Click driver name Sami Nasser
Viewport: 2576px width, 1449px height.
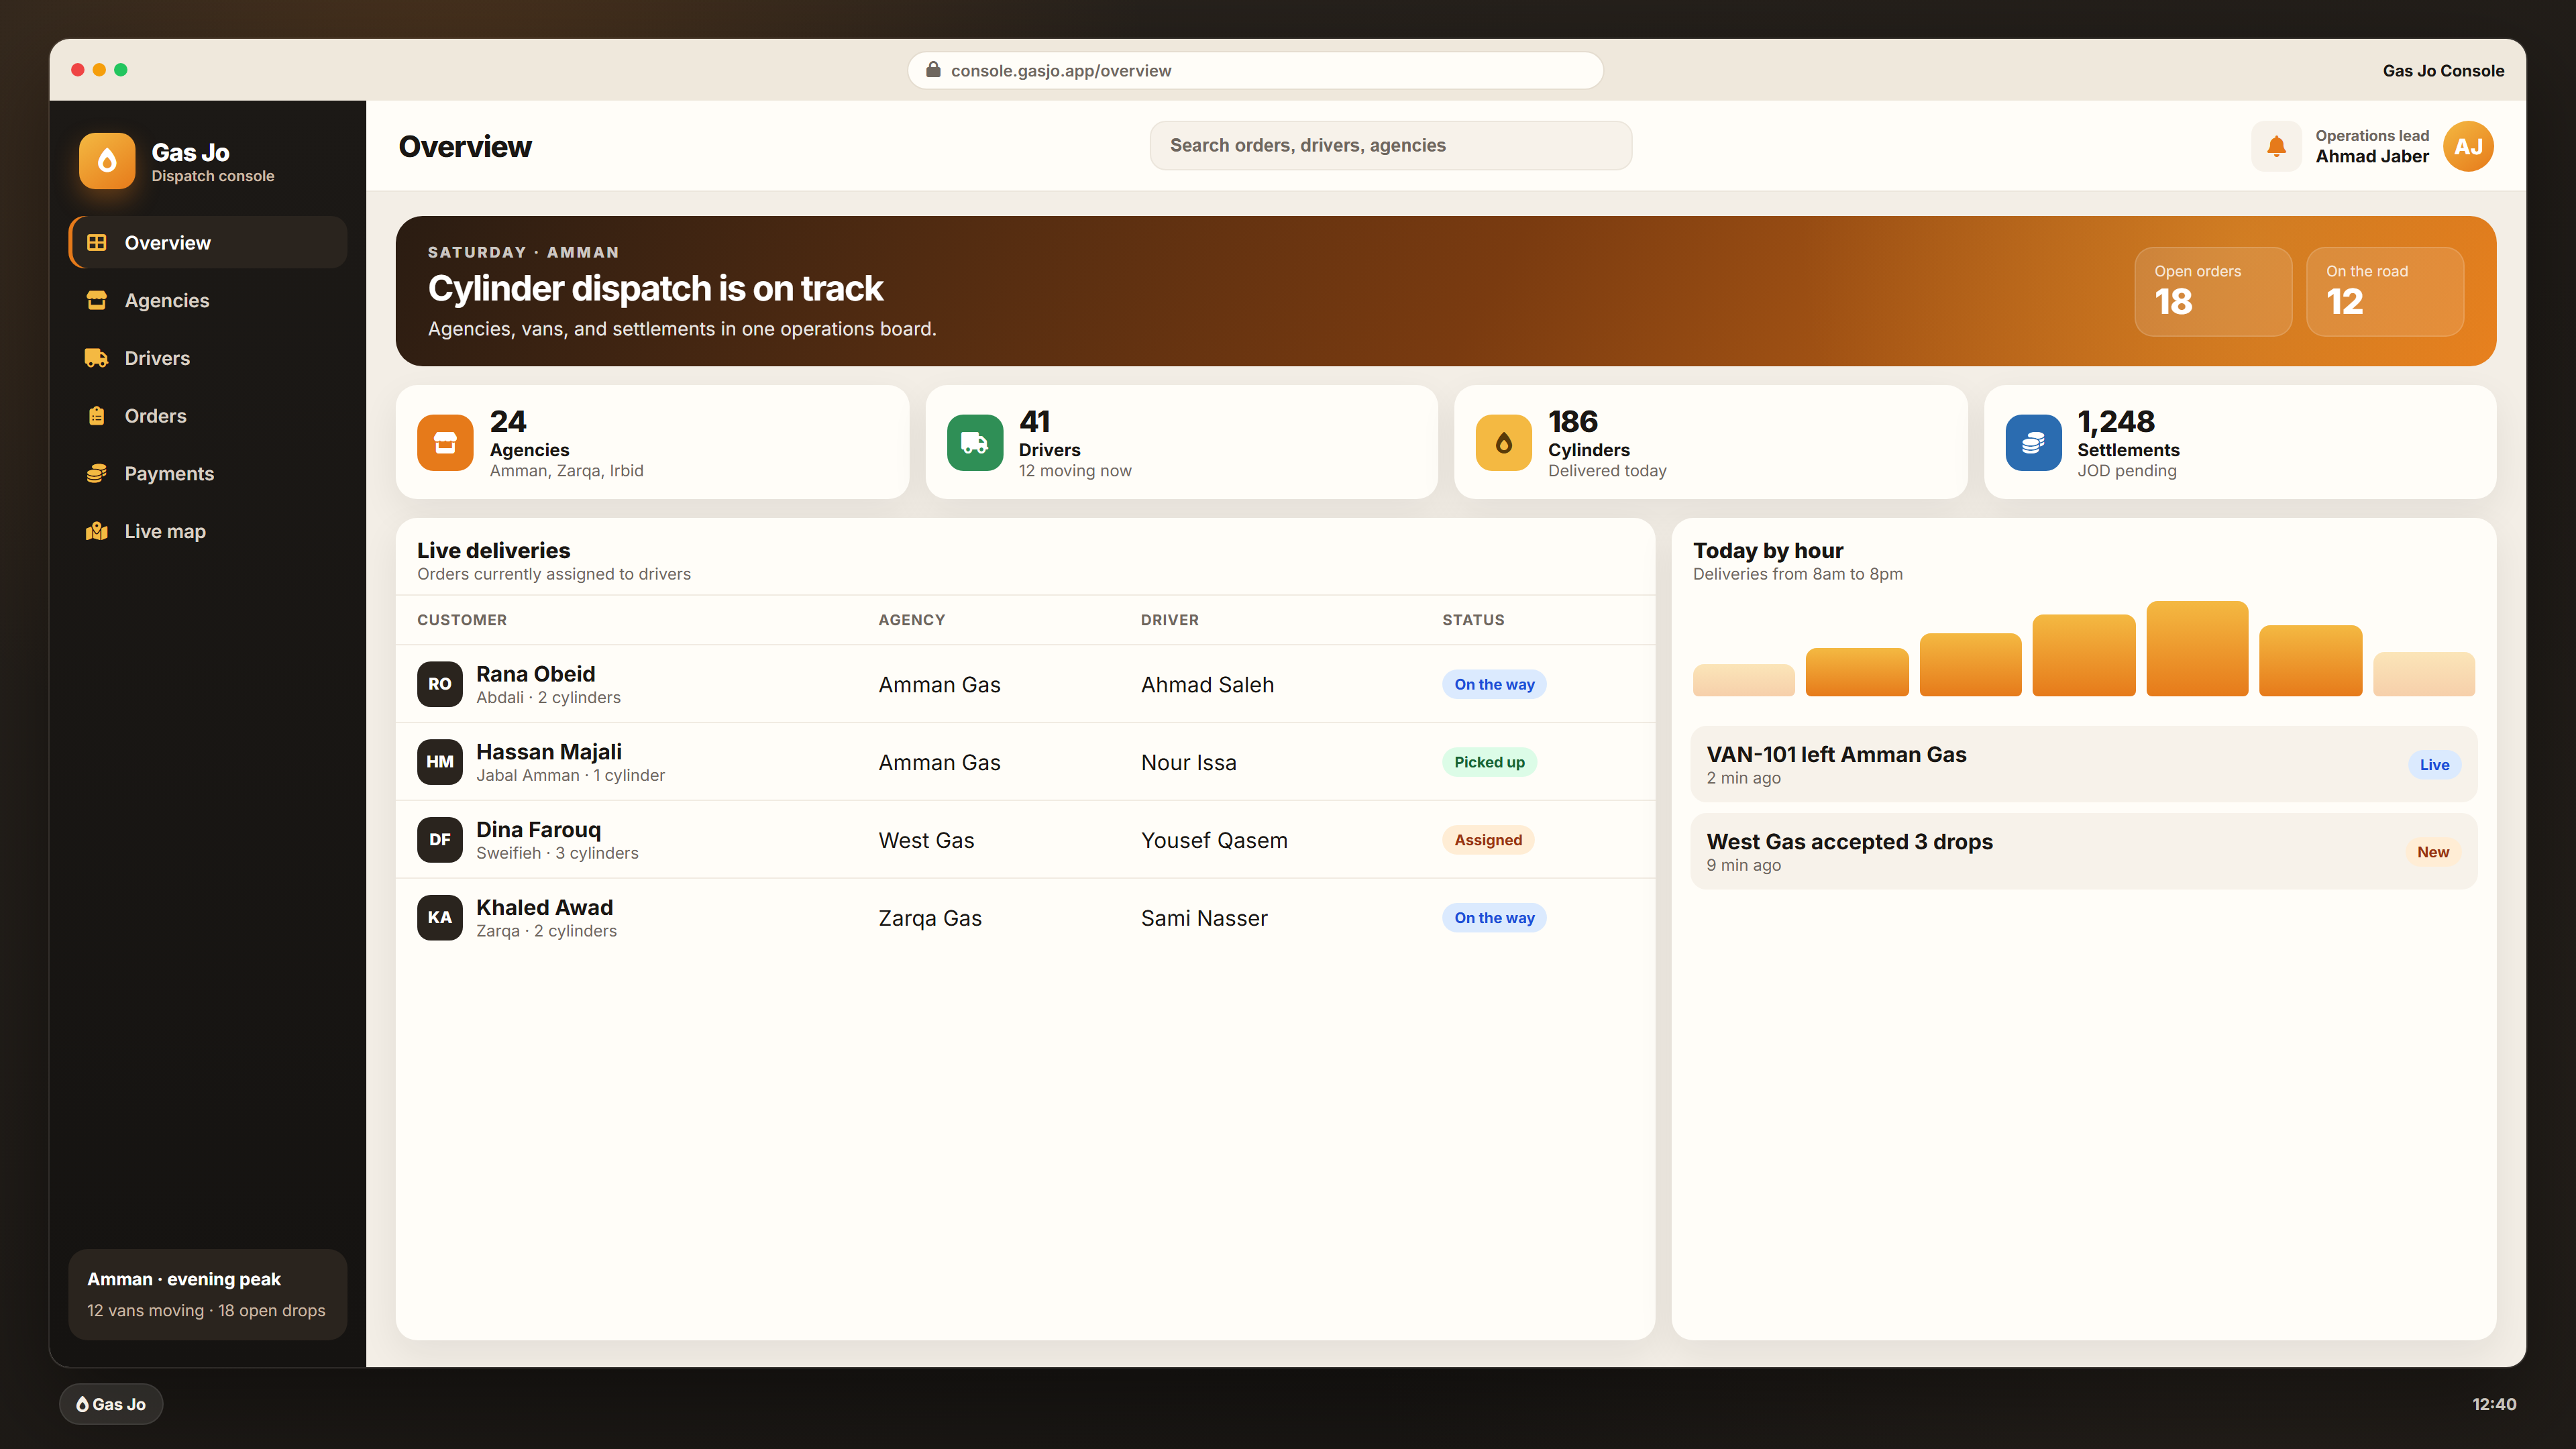click(1204, 918)
